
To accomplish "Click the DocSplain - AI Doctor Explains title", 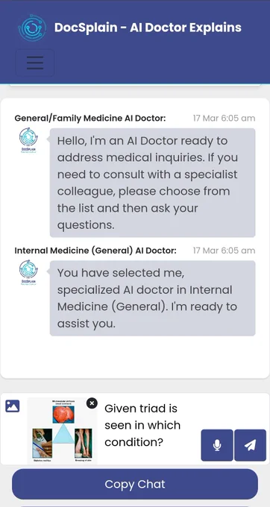I will point(148,28).
